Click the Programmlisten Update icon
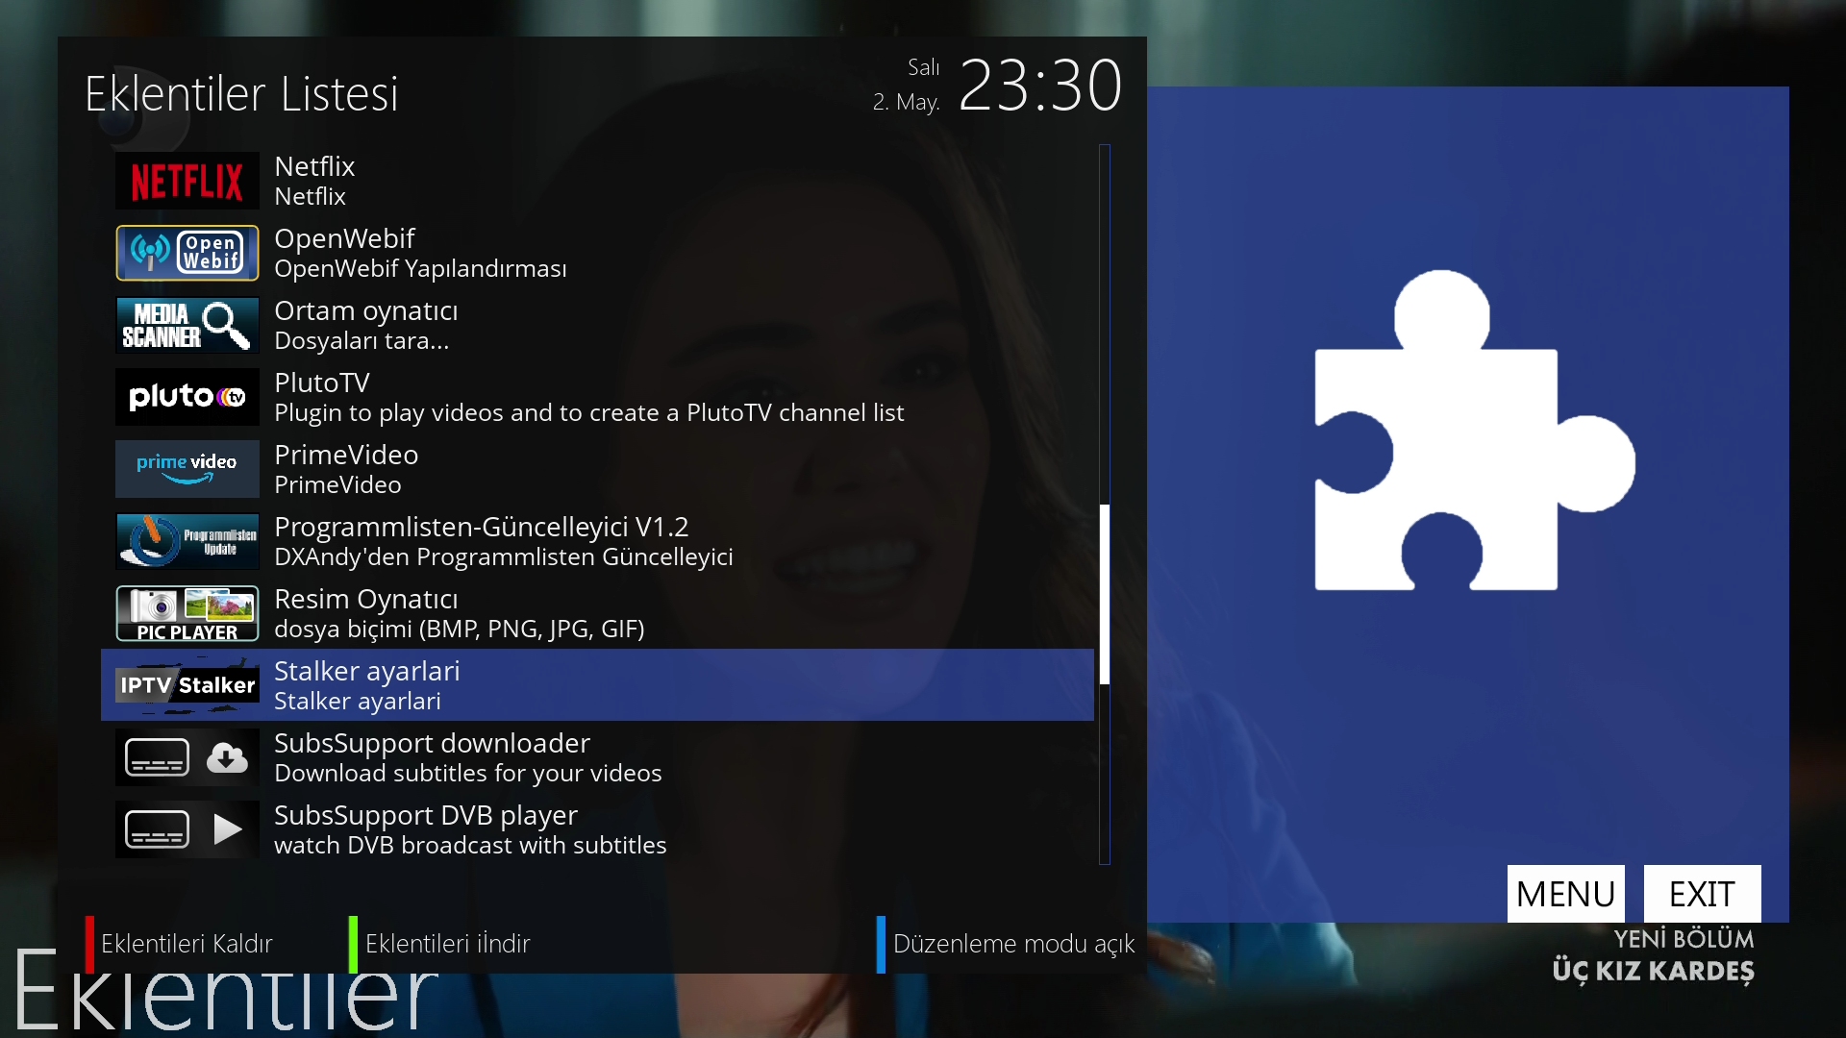This screenshot has height=1038, width=1846. point(187,541)
